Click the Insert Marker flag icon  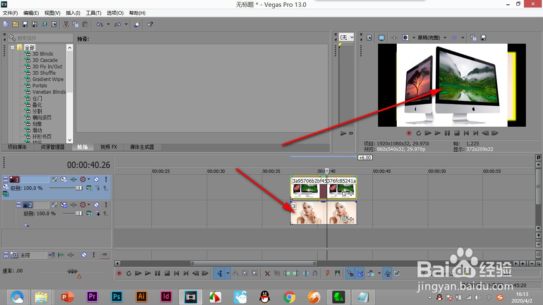pyautogui.click(x=328, y=273)
